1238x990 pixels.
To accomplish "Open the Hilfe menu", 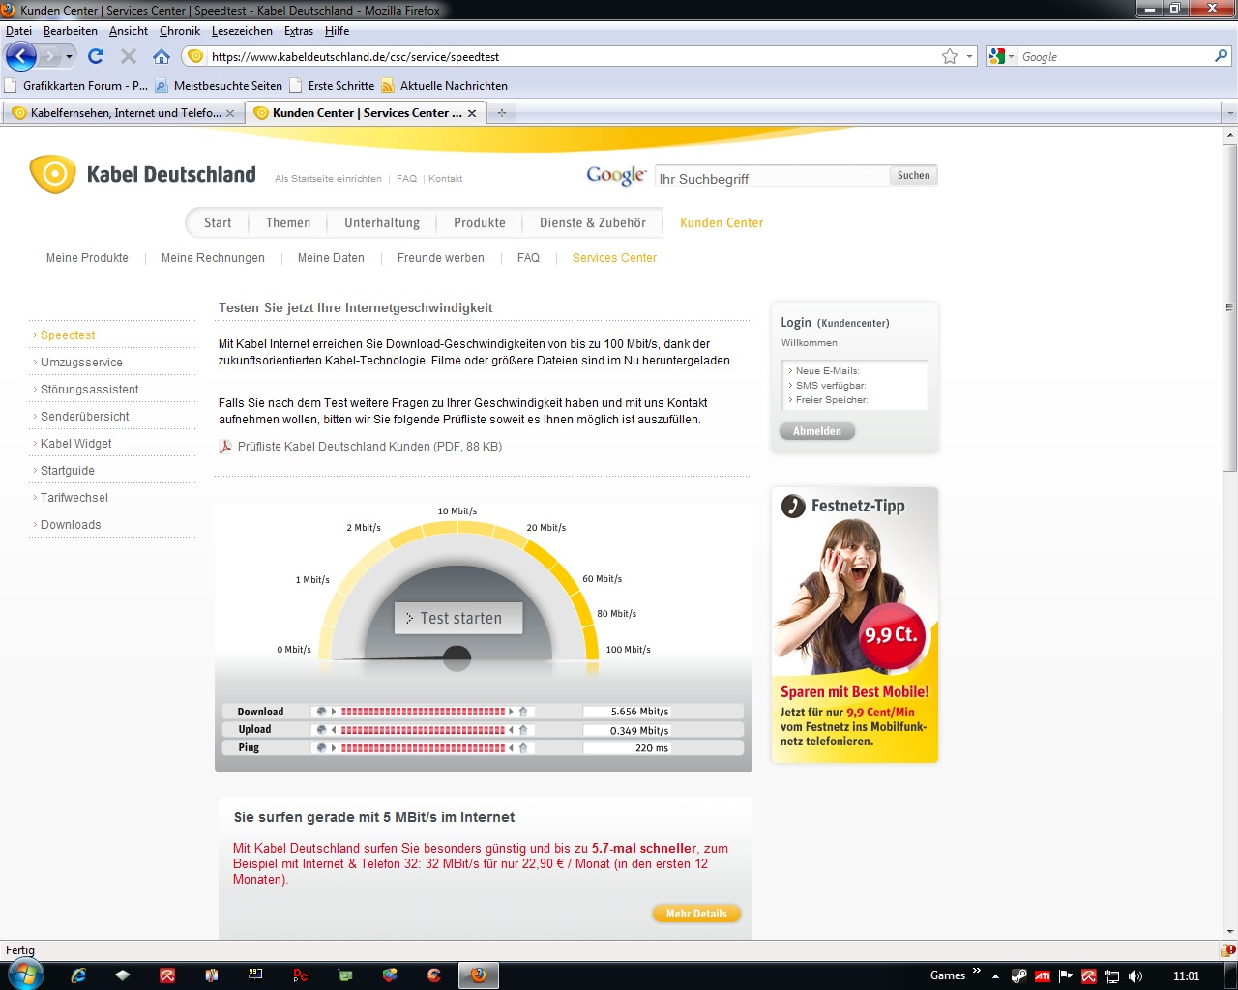I will click(x=337, y=31).
